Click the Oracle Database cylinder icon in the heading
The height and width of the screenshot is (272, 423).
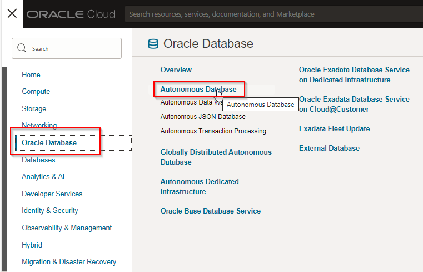click(153, 44)
